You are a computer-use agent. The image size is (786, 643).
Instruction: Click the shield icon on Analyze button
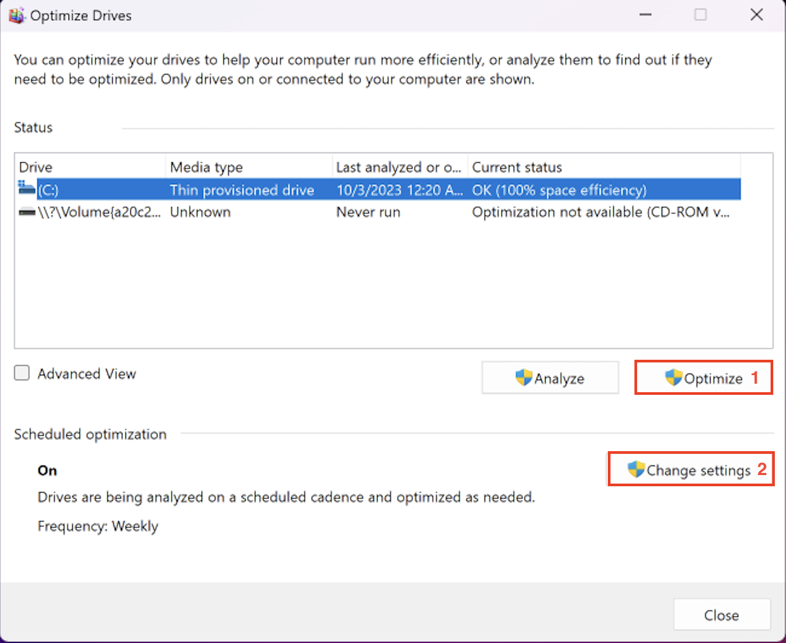coord(523,378)
